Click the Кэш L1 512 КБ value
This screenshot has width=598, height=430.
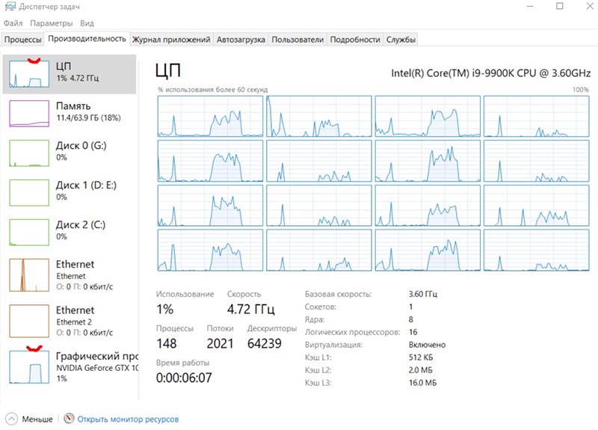[x=421, y=357]
